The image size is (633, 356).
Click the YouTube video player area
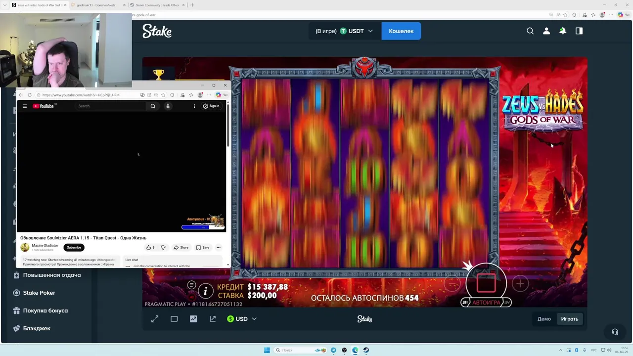pos(121,172)
